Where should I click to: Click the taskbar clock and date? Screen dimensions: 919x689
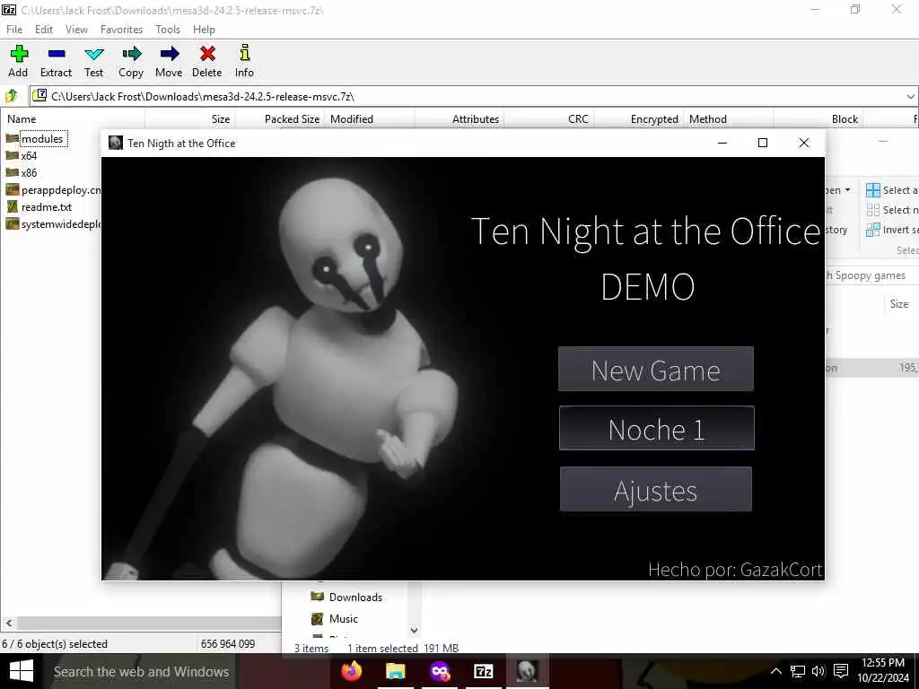883,671
